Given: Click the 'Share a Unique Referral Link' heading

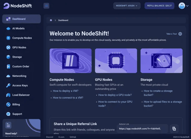Looking at the screenshot, I should tap(75, 124).
